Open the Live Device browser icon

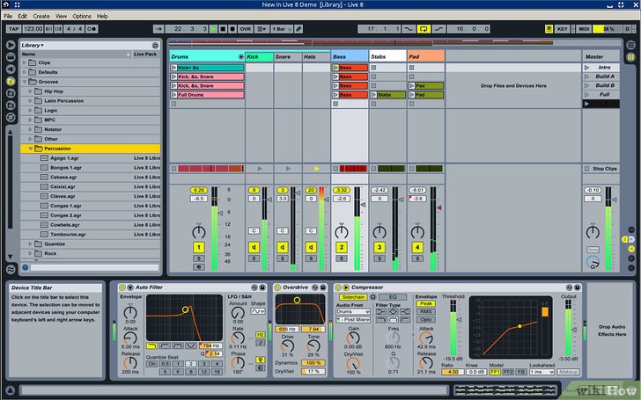click(11, 57)
